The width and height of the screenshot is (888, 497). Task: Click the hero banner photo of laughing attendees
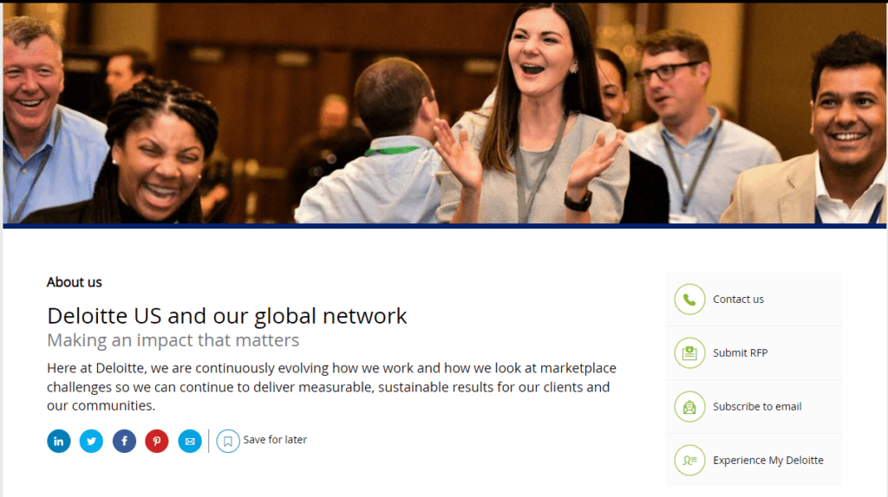coord(445,113)
